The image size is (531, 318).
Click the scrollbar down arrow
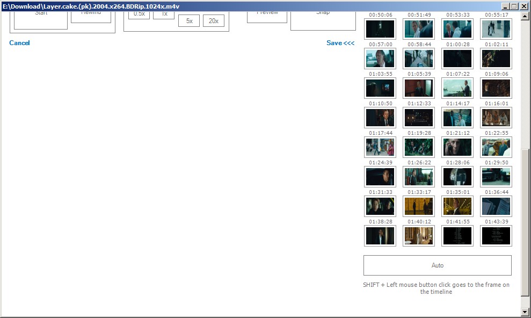525,312
